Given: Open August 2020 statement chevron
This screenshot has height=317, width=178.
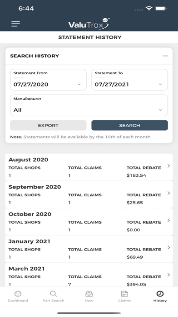Looking at the screenshot, I should click(x=169, y=166).
